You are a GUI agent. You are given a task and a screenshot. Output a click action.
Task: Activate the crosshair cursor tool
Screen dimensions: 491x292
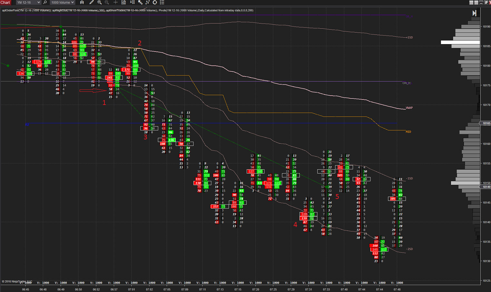pos(115,3)
